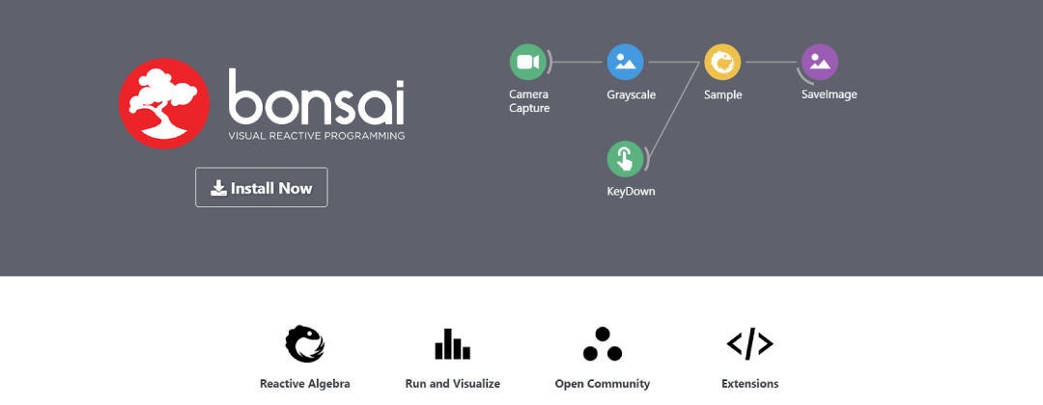The image size is (1043, 405).
Task: Open the Open Community text link
Action: tap(602, 384)
